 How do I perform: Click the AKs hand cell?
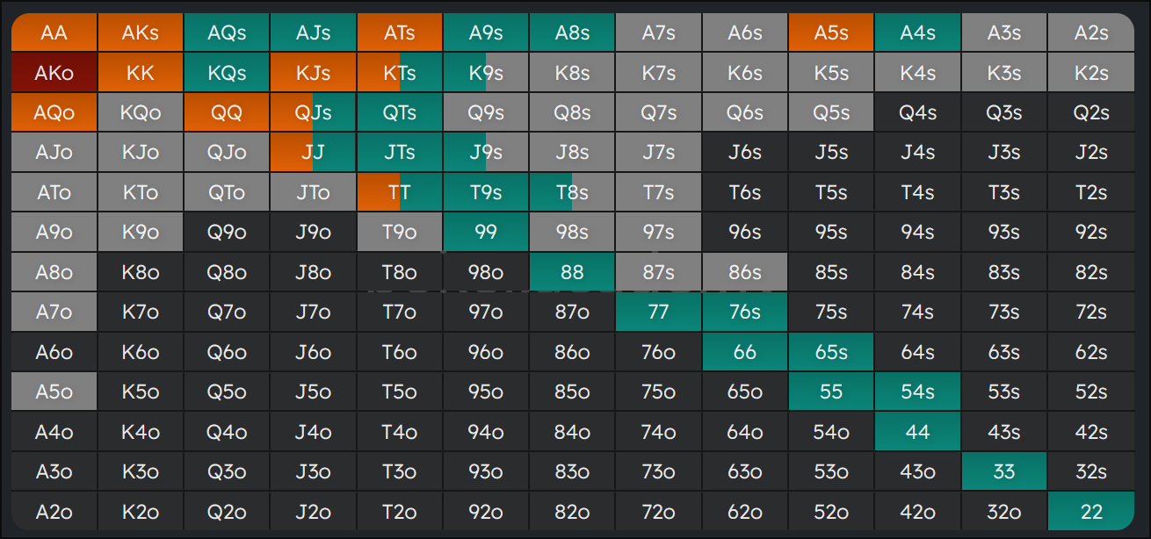pyautogui.click(x=141, y=33)
